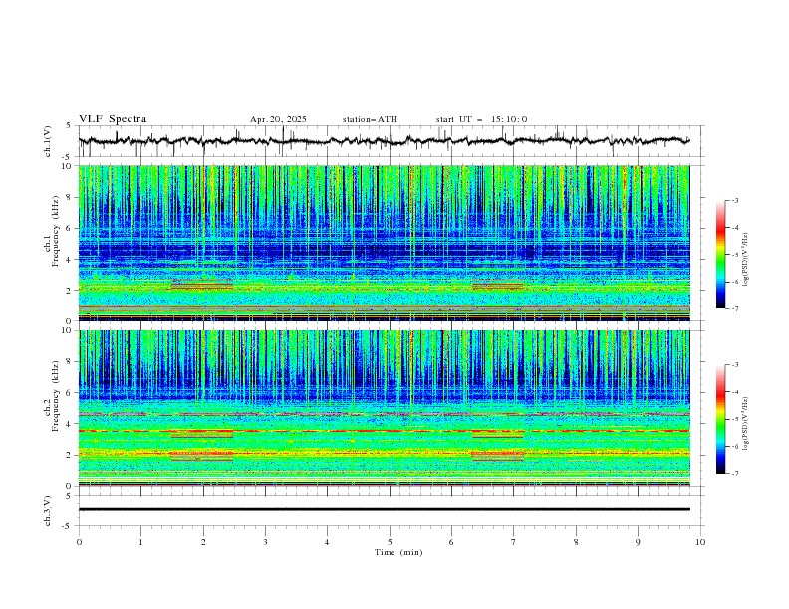The height and width of the screenshot is (609, 789).
Task: Click inside the ch.2 spectrogram panel
Action: point(384,408)
